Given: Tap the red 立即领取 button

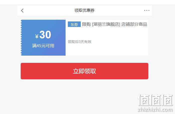Looking at the screenshot, I should [x=85, y=71].
